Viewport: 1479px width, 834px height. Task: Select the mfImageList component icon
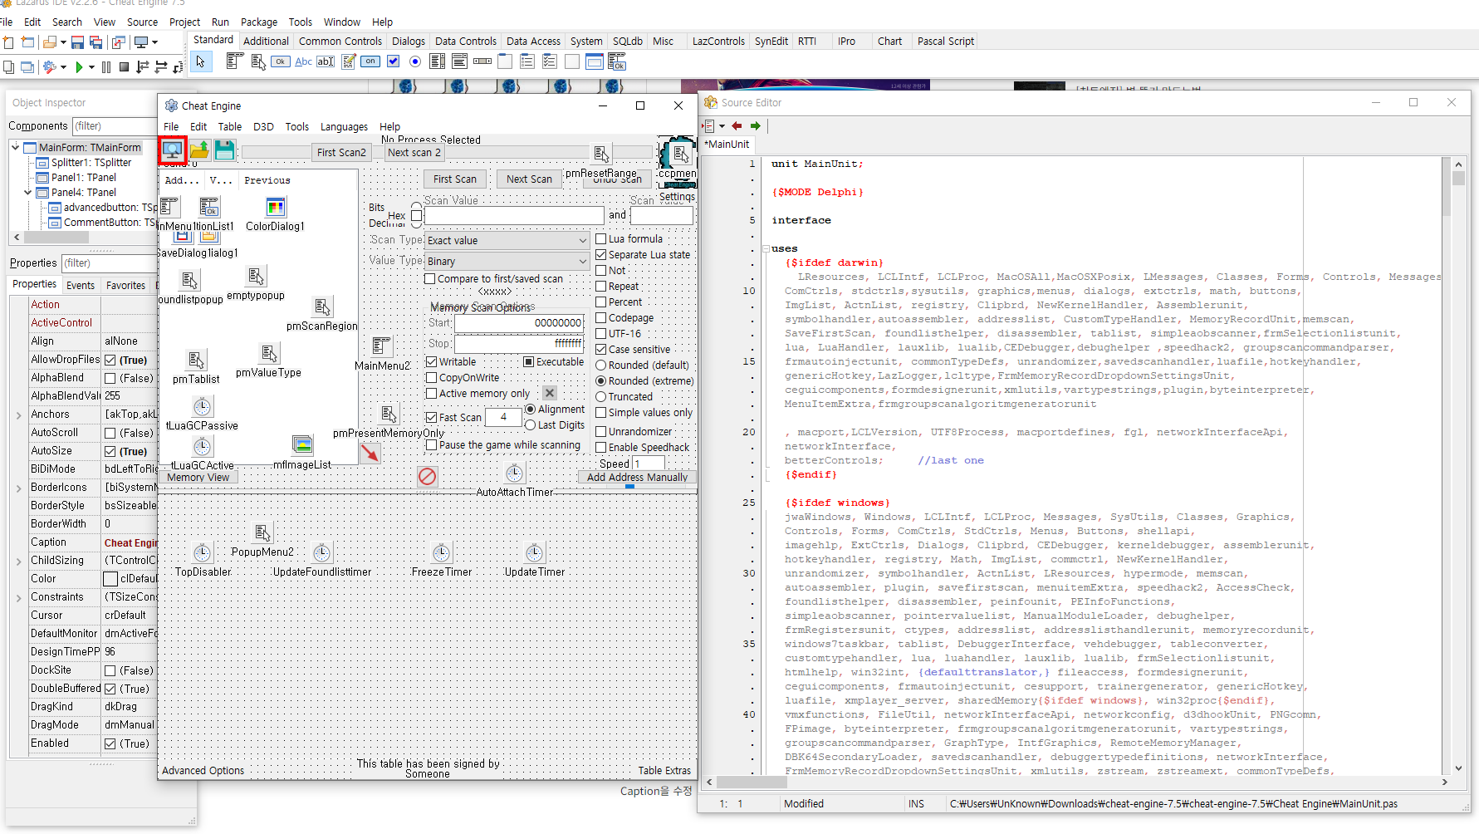(x=302, y=446)
